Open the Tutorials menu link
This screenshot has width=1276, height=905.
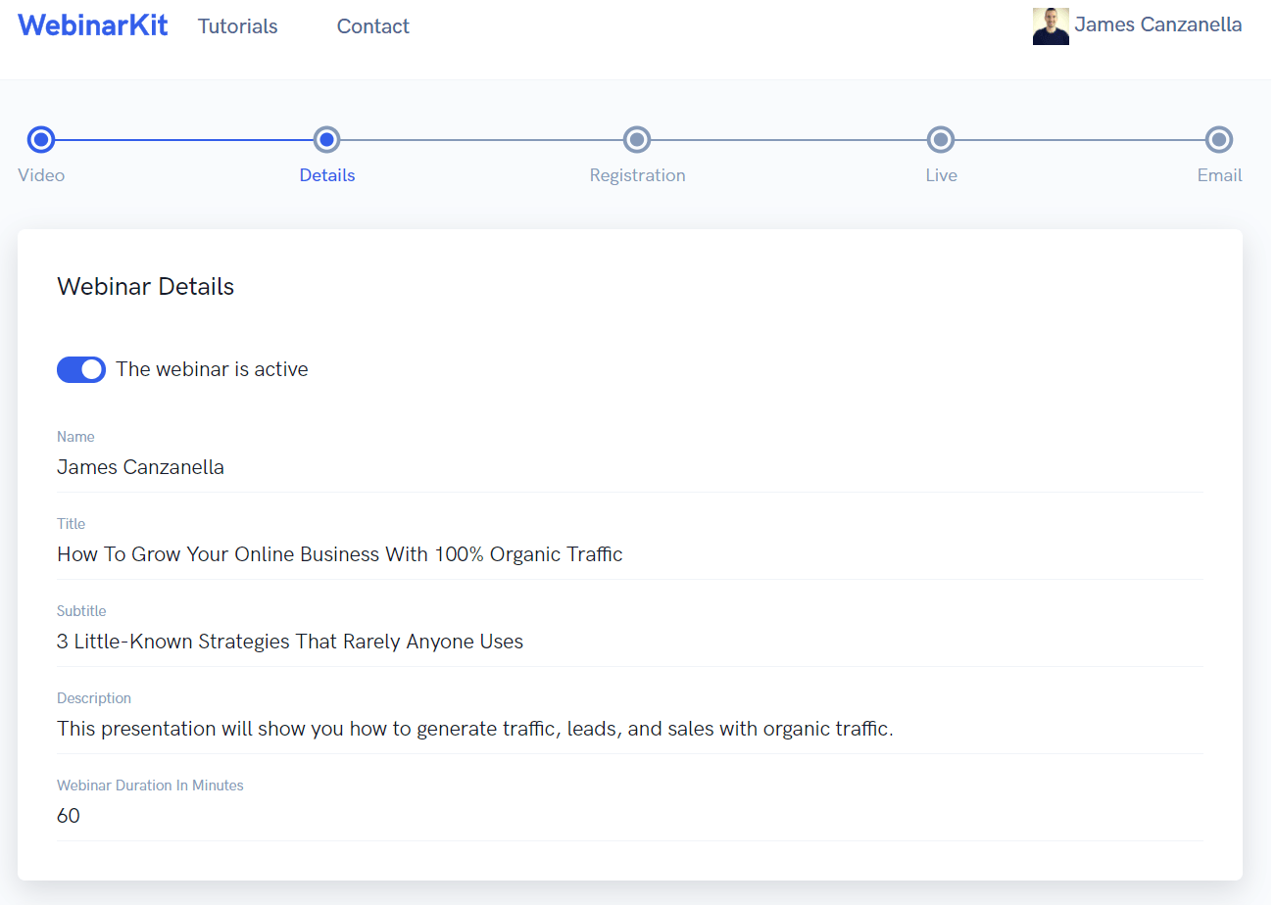pos(238,26)
